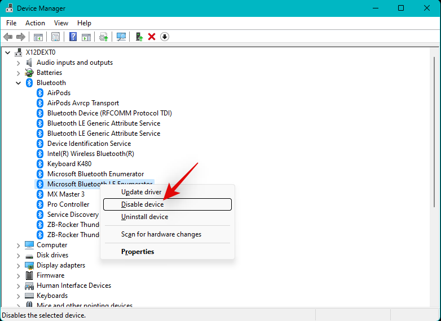Click the vertical scrollbar thumb

point(435,132)
